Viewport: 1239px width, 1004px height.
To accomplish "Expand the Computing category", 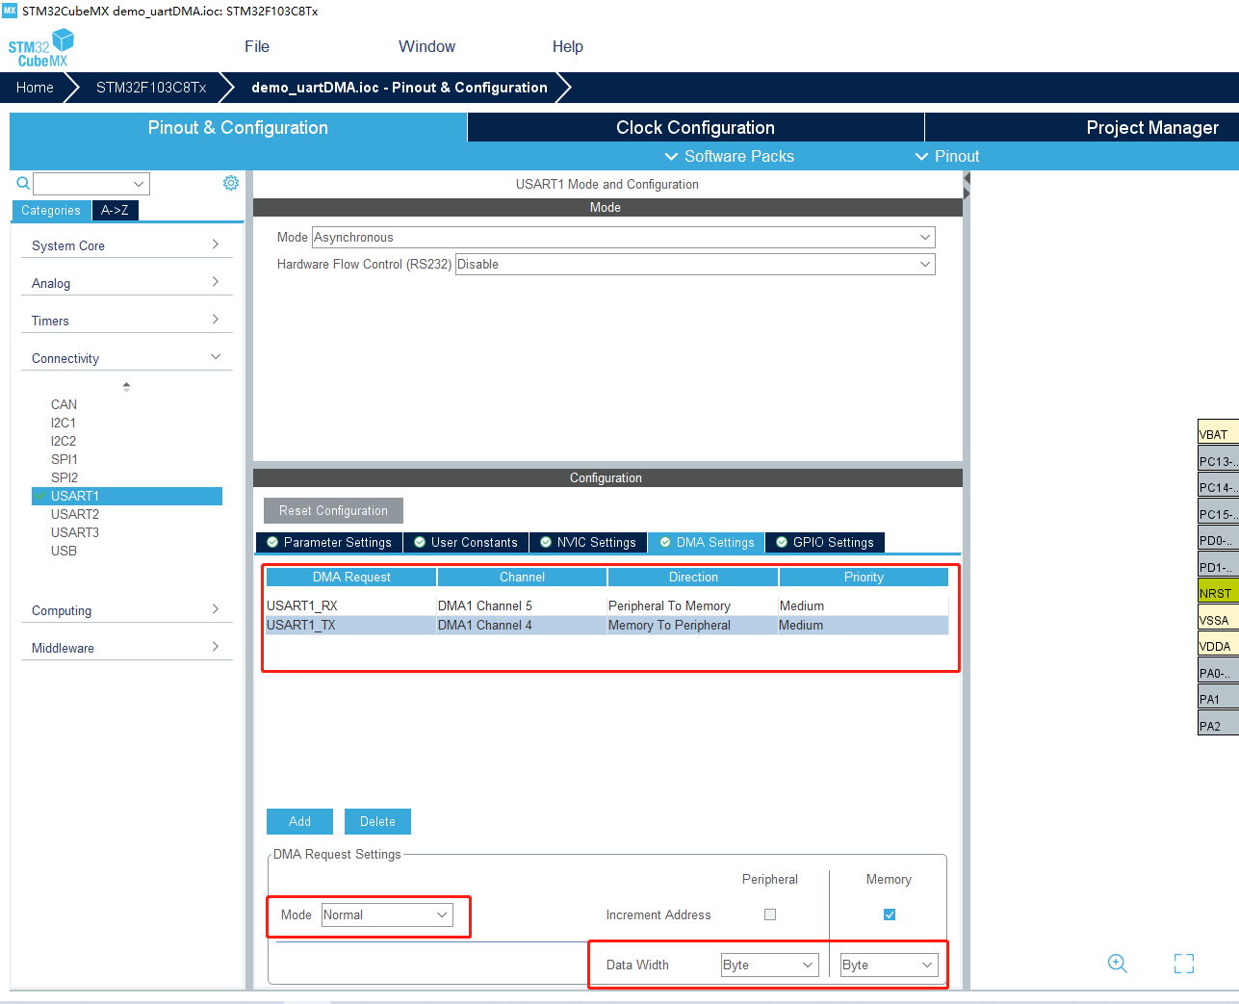I will 126,610.
